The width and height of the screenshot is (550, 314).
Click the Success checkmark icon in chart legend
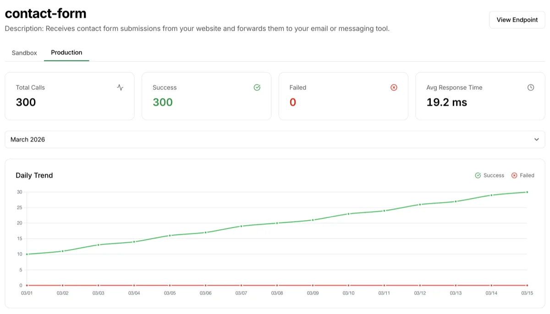pos(478,175)
